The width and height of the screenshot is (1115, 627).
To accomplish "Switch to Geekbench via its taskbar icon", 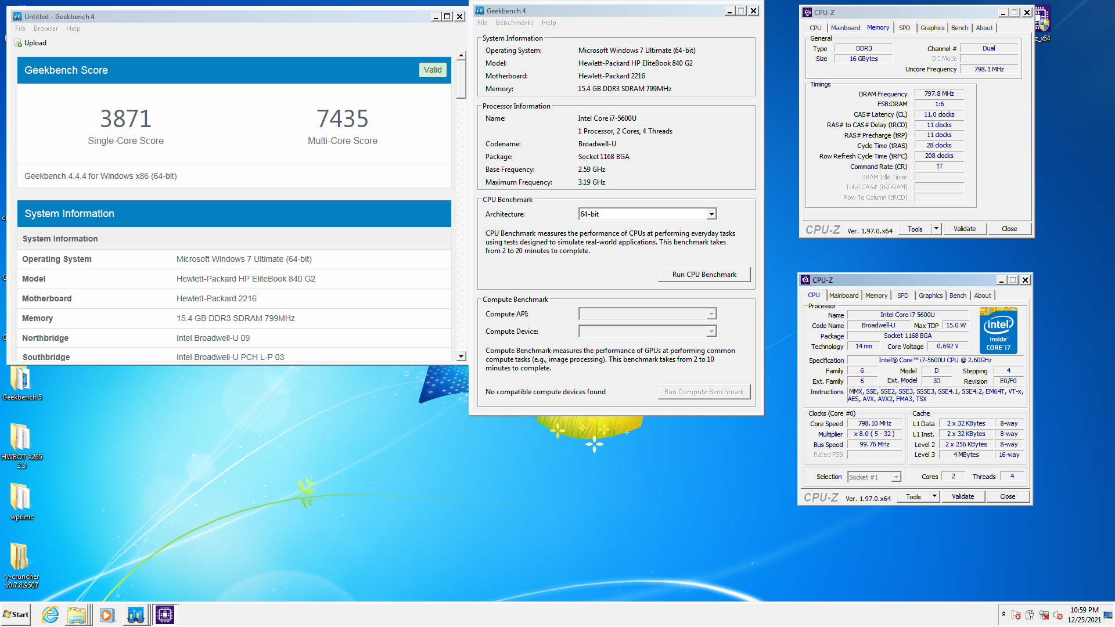I will [x=136, y=615].
